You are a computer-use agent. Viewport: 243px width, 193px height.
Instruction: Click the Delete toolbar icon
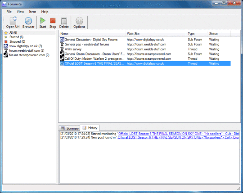click(x=64, y=21)
